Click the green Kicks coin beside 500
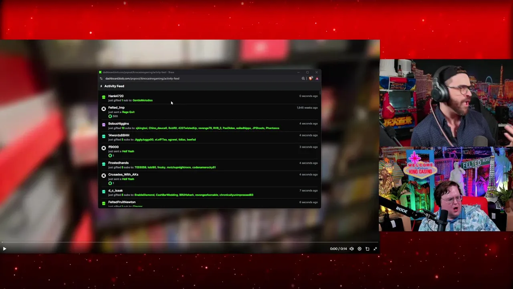Image resolution: width=513 pixels, height=289 pixels. click(110, 116)
